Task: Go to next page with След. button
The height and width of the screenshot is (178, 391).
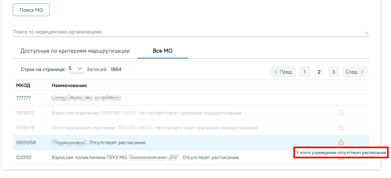Action: (355, 72)
